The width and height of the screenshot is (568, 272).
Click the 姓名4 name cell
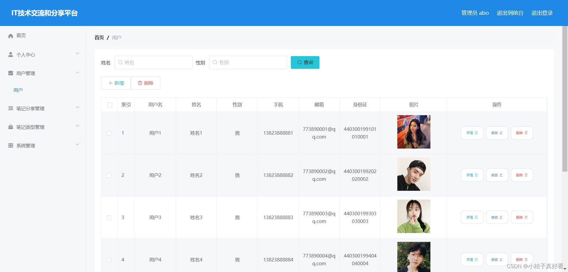(x=196, y=260)
